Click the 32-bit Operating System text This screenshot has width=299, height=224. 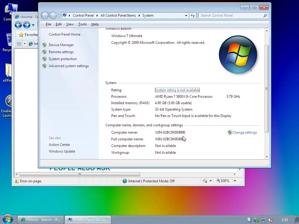[x=173, y=110]
